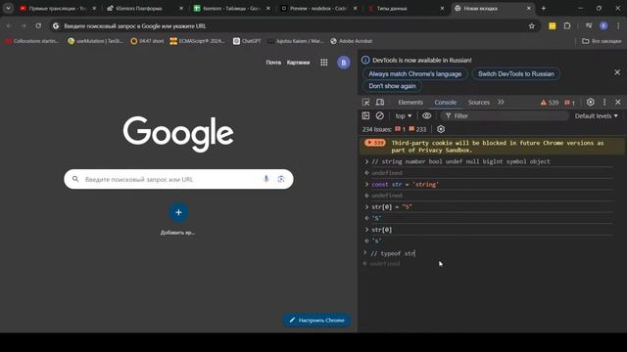The image size is (627, 352).
Task: Switch to the Sources panel
Action: pyautogui.click(x=479, y=102)
